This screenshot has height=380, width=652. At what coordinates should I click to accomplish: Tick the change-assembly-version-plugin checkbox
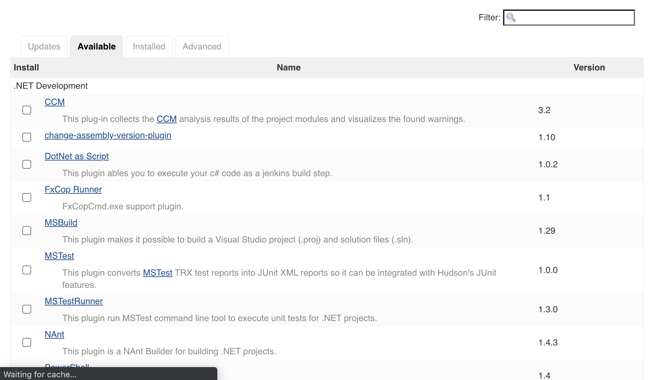(27, 137)
